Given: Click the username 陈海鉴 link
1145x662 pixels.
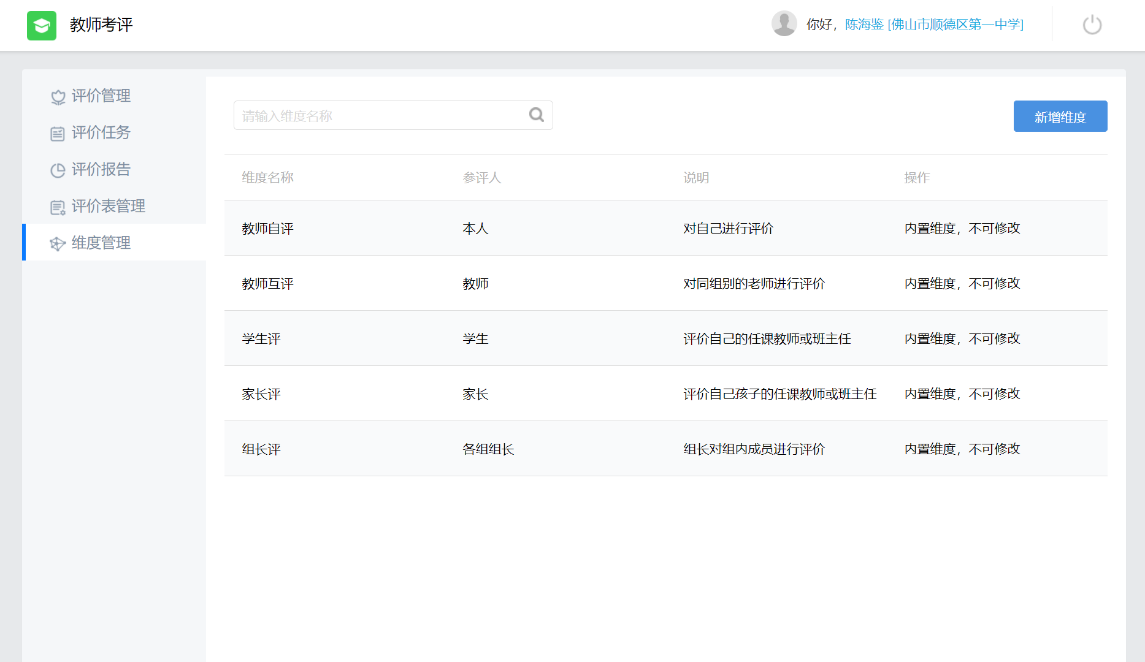Looking at the screenshot, I should coord(864,25).
